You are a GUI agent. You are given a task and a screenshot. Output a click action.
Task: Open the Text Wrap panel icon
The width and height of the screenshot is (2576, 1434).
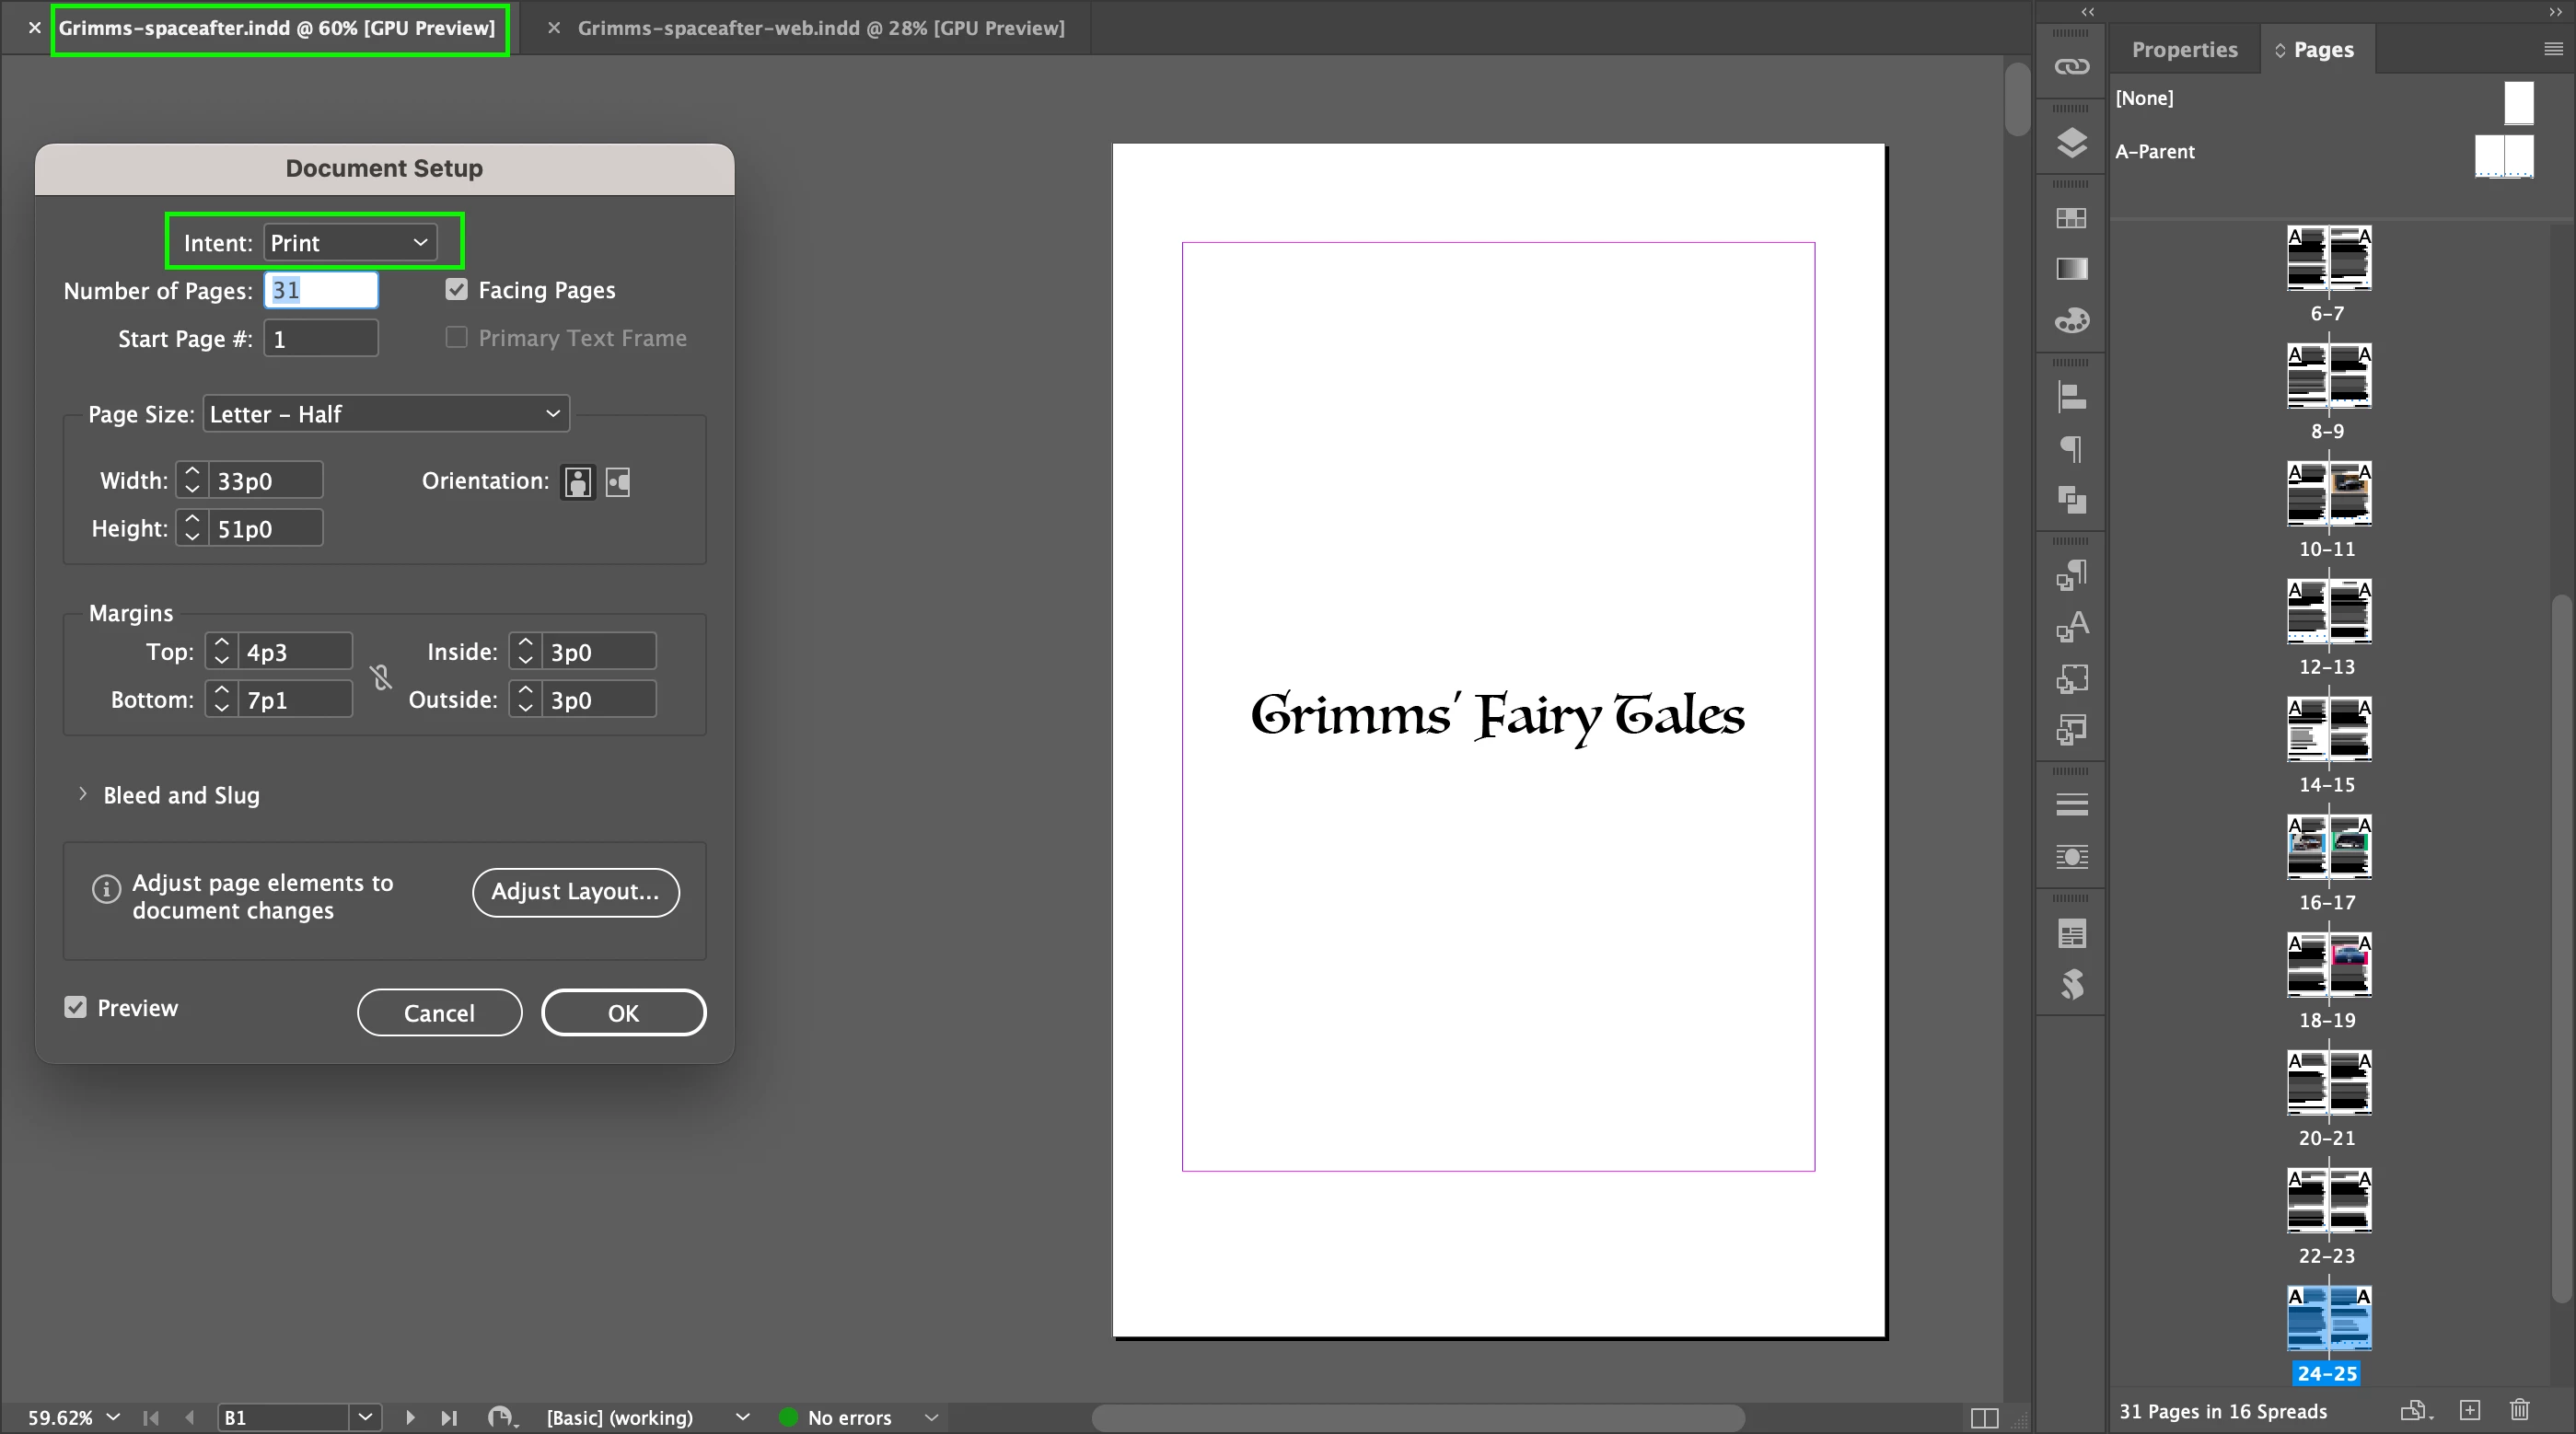point(2071,857)
